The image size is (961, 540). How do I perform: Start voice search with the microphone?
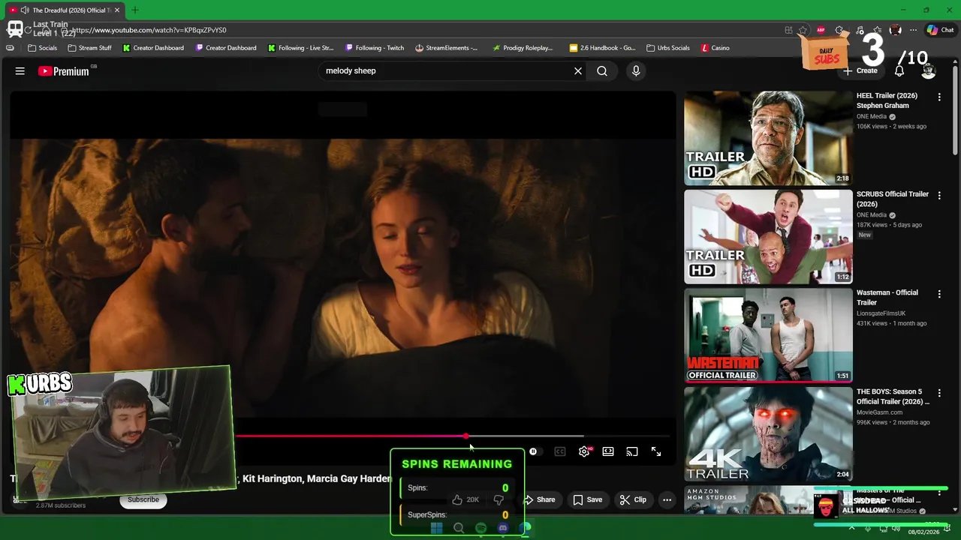point(636,71)
